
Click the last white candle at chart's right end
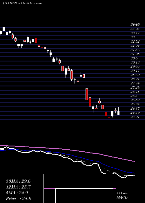click(118, 113)
